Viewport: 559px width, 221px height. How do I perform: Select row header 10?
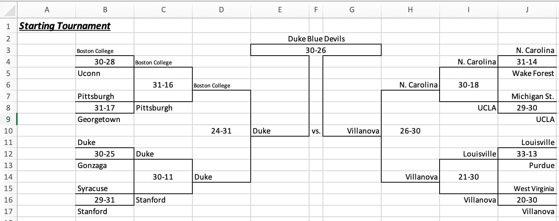[8, 131]
